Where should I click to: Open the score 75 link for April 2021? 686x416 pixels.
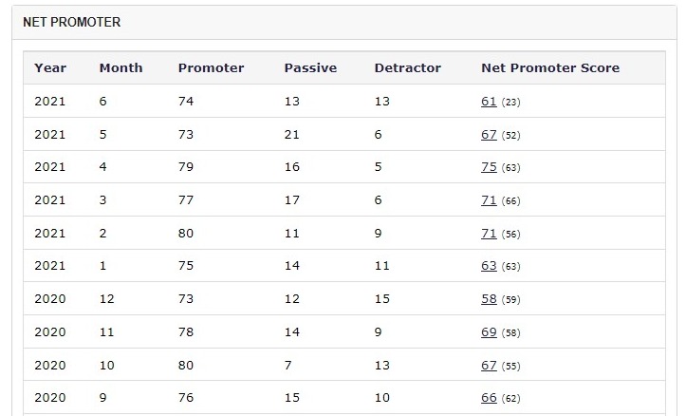[489, 167]
